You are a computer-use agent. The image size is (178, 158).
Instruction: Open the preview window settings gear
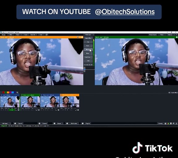pyautogui.click(x=82, y=37)
